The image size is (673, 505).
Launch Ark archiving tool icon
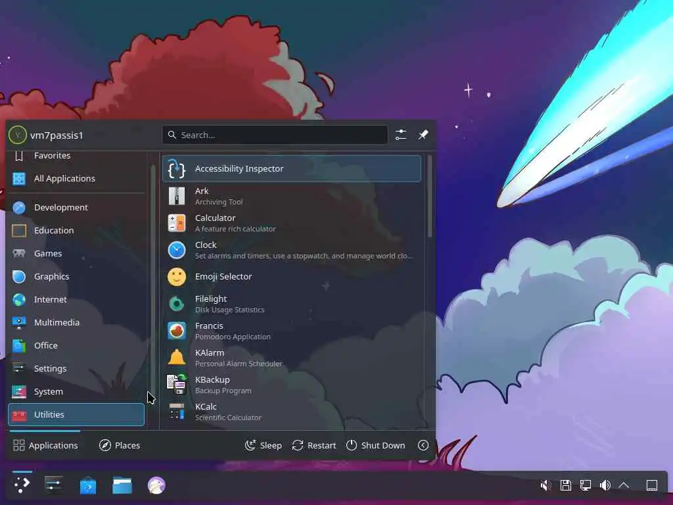pyautogui.click(x=176, y=196)
